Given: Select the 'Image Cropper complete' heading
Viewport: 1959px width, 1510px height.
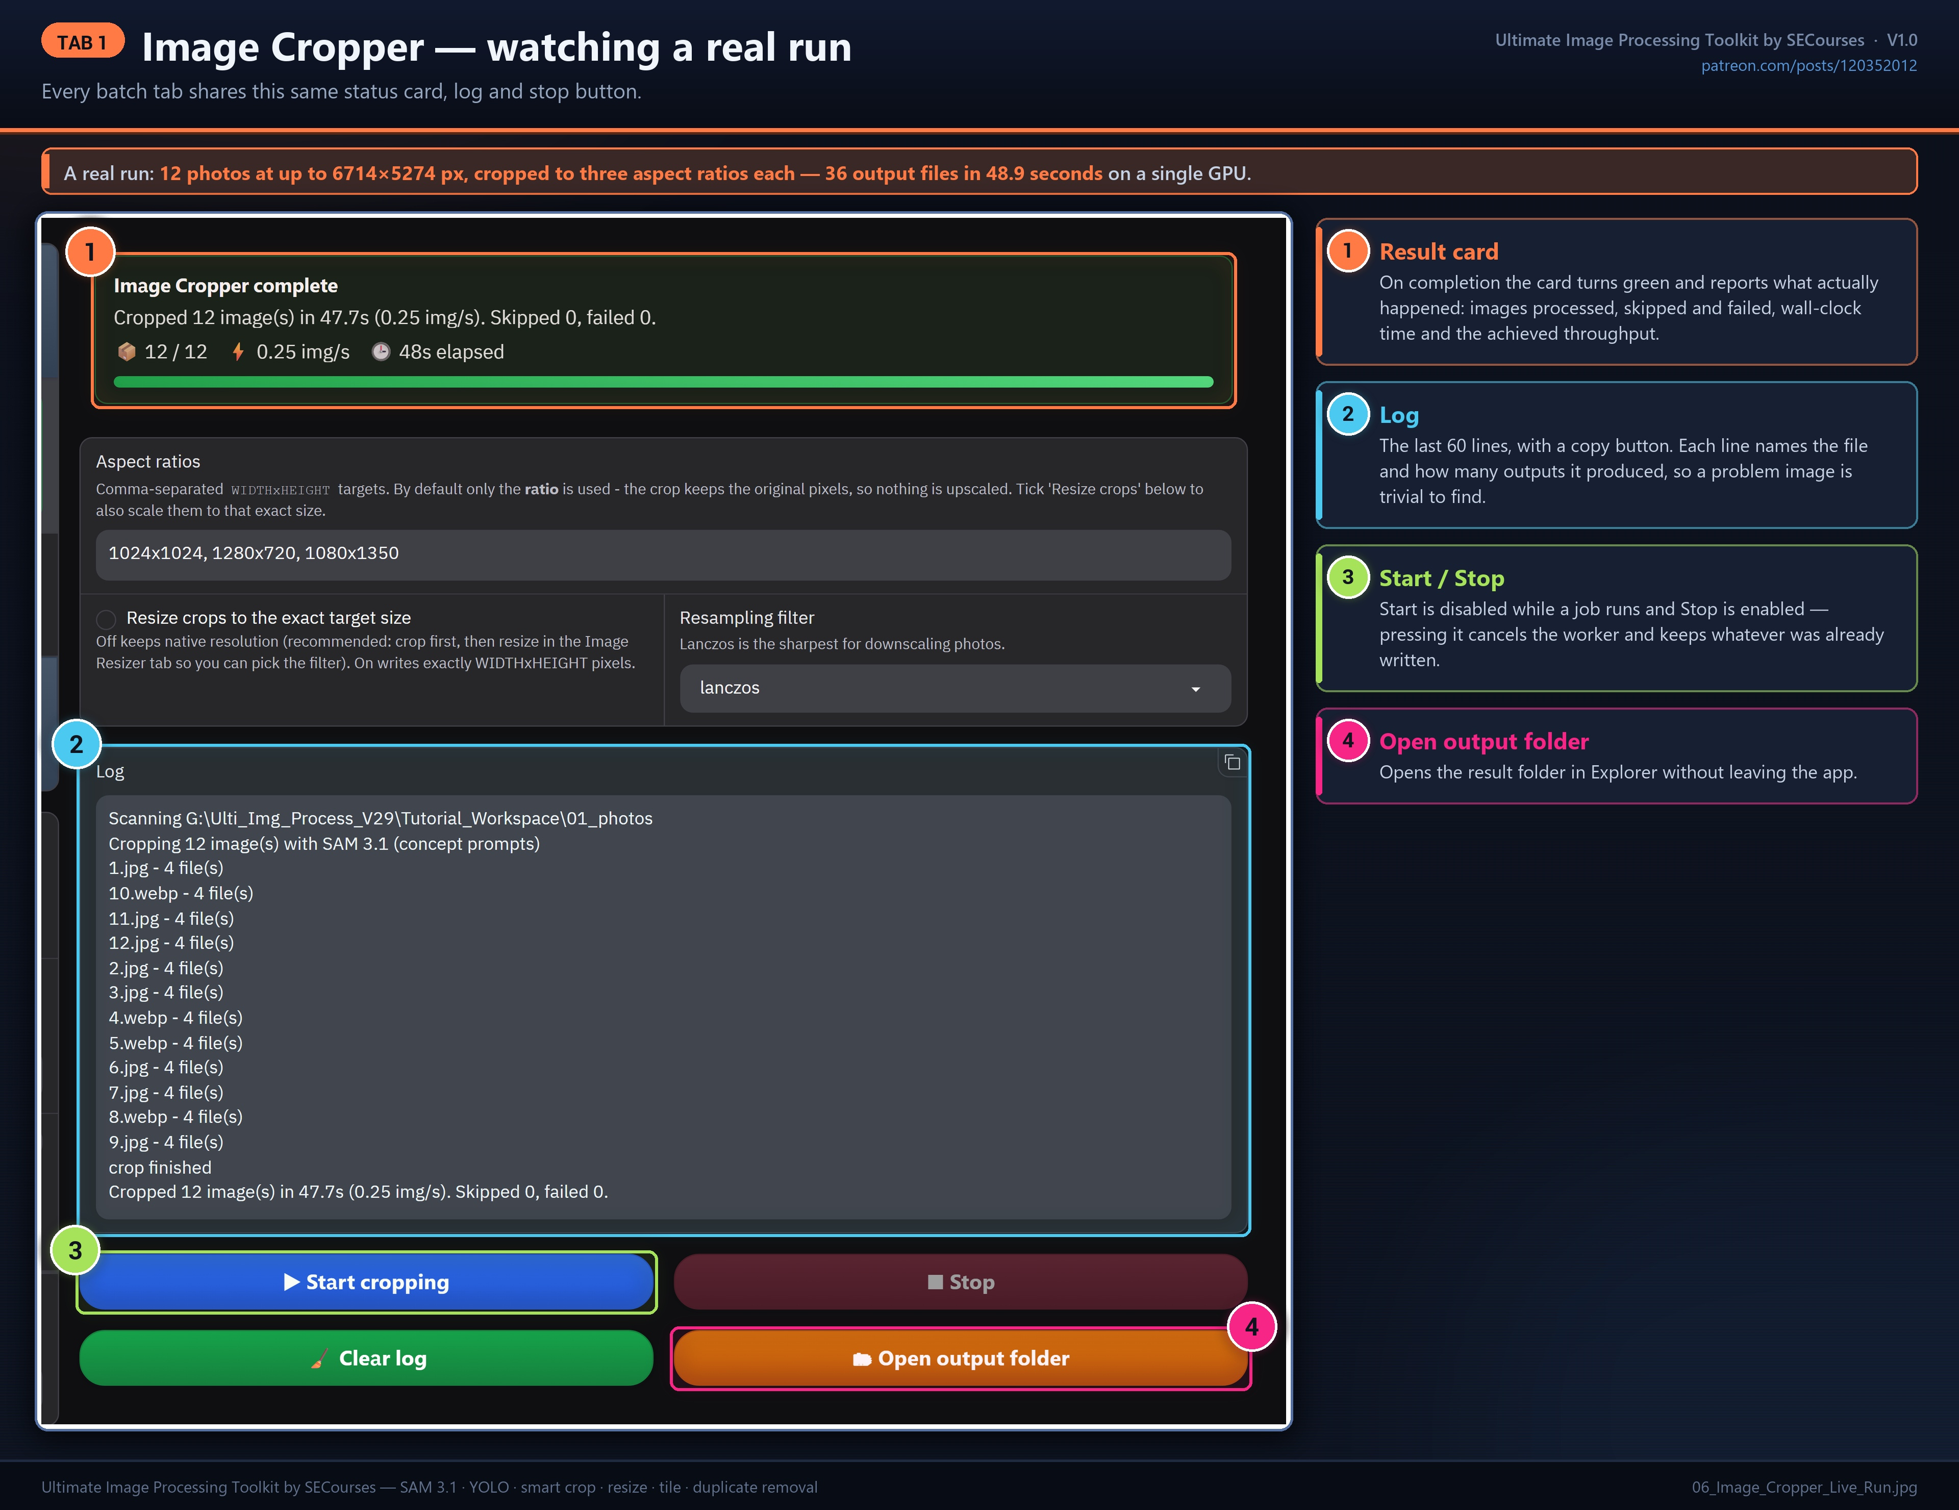Looking at the screenshot, I should pyautogui.click(x=225, y=286).
